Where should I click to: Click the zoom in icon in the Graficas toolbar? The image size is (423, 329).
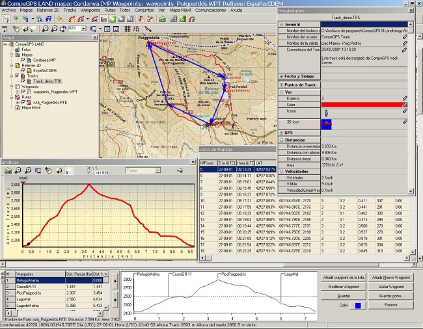point(28,170)
